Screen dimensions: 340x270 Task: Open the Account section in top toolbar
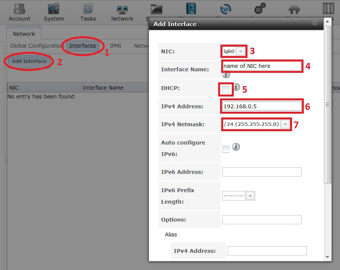[19, 12]
